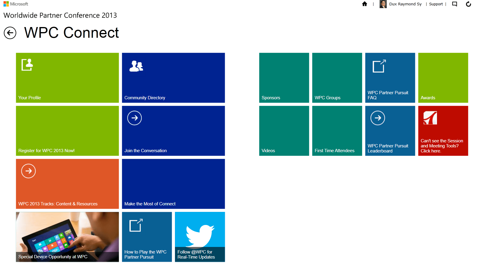The width and height of the screenshot is (477, 263).
Task: Open the Your Profile tile label
Action: coord(30,98)
